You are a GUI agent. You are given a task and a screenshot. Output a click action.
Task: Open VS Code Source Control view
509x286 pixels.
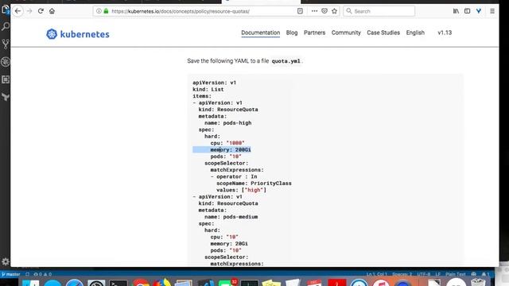6,44
